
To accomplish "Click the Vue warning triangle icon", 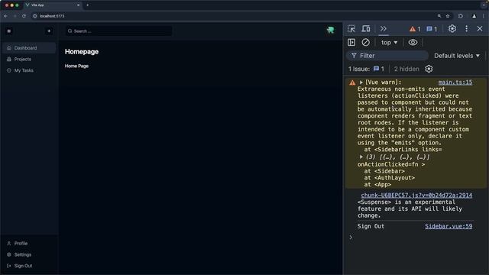I will 352,82.
